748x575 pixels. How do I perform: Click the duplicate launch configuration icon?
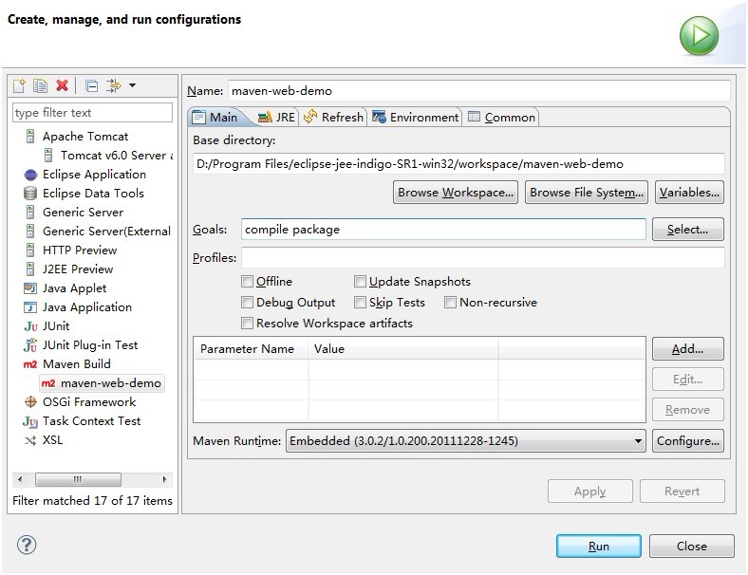click(40, 86)
